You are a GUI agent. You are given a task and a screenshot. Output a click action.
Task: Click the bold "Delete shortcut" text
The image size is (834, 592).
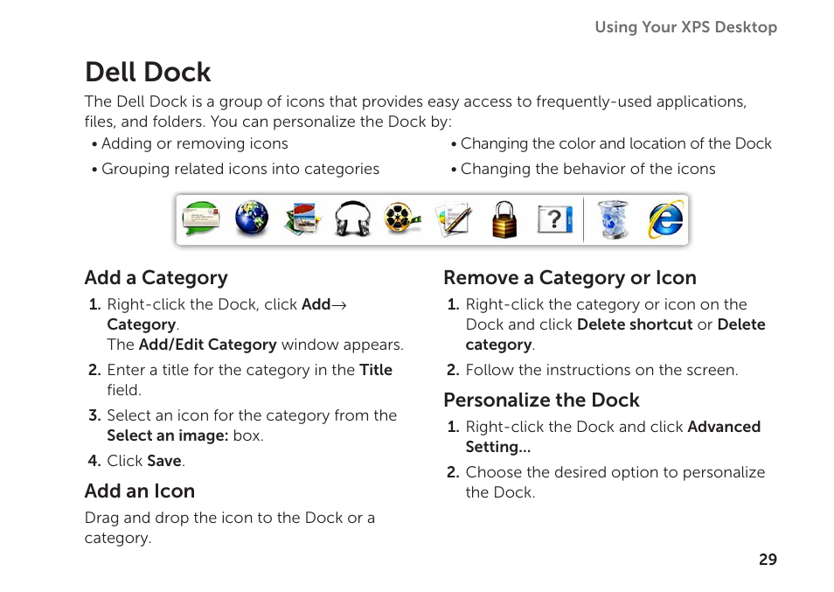(x=635, y=324)
